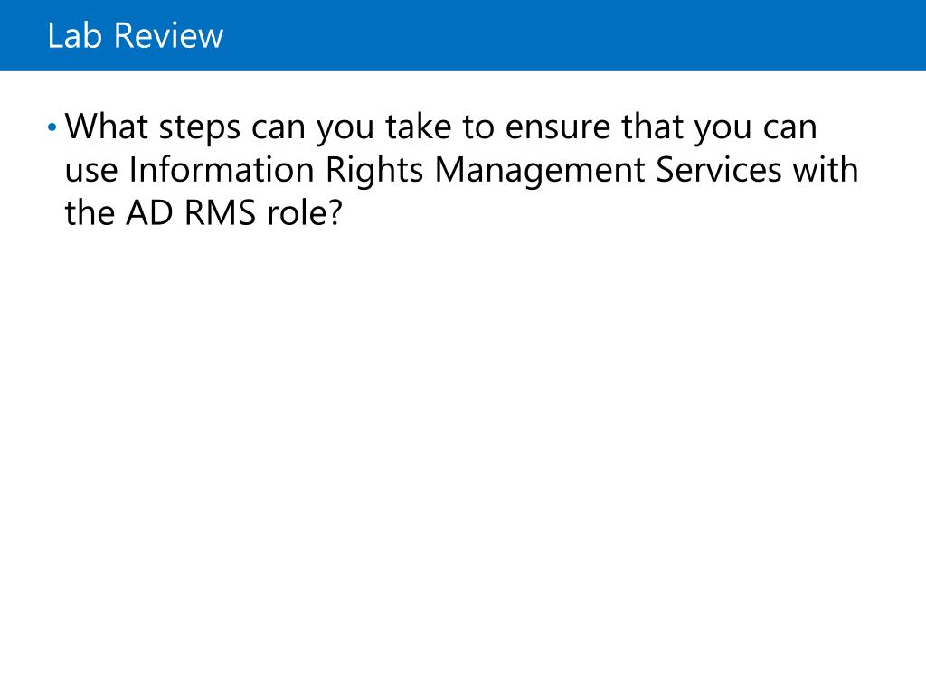Click the word Services in second line
The height and width of the screenshot is (694, 926).
coord(719,169)
